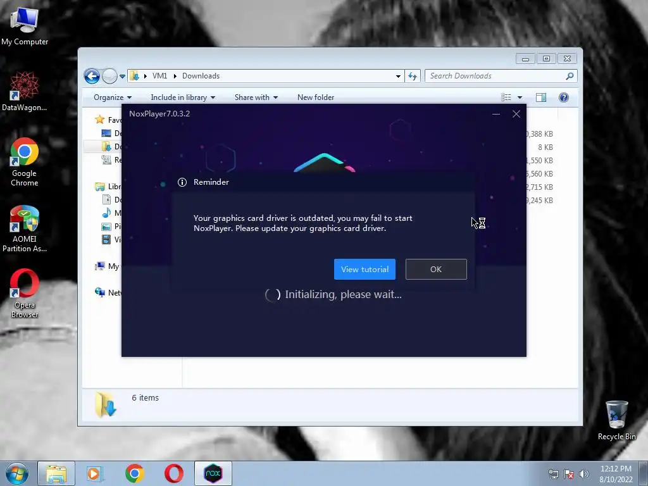Screen dimensions: 648x486
Task: Refresh the Downloads folder view
Action: [x=413, y=76]
